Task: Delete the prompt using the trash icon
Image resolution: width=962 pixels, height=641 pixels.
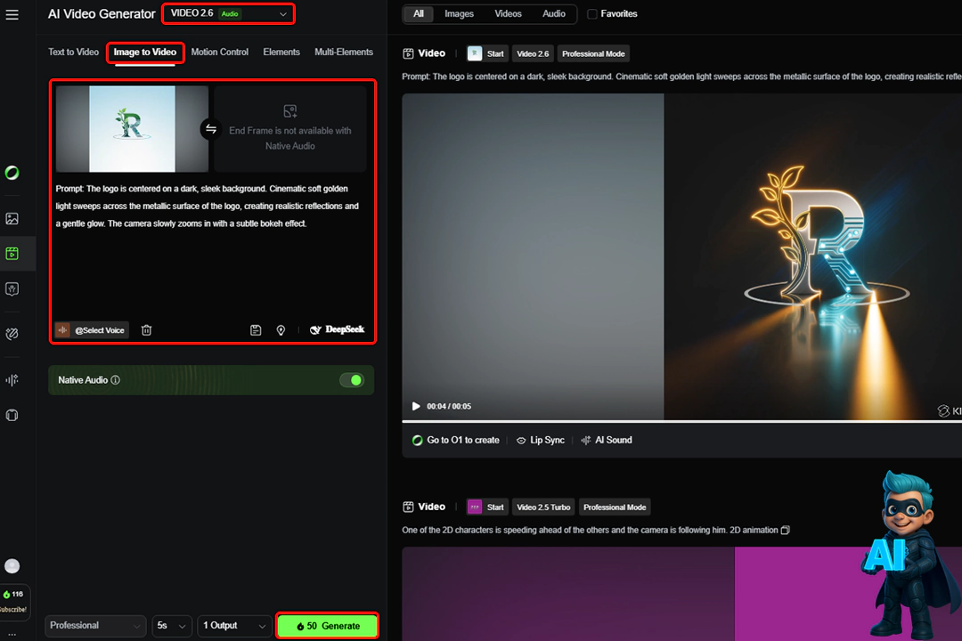Action: coord(147,330)
